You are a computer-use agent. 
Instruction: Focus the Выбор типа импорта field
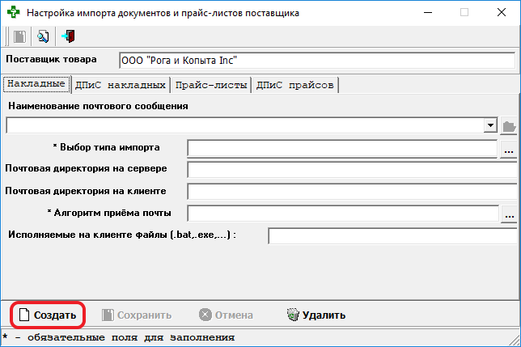point(342,148)
